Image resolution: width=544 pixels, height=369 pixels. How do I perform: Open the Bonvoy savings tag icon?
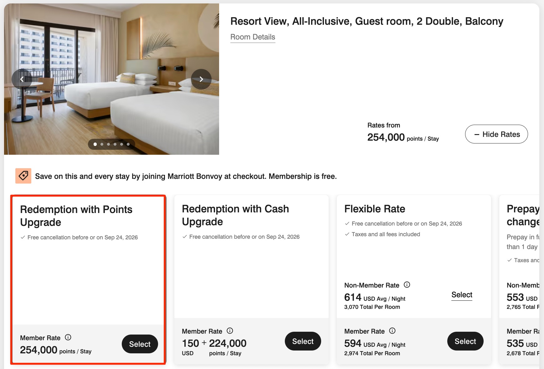23,176
